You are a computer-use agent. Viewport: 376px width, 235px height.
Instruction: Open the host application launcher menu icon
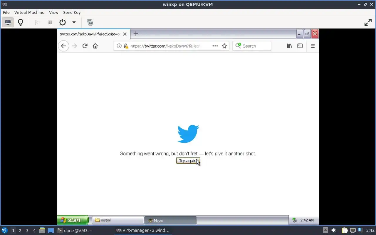tap(5, 230)
